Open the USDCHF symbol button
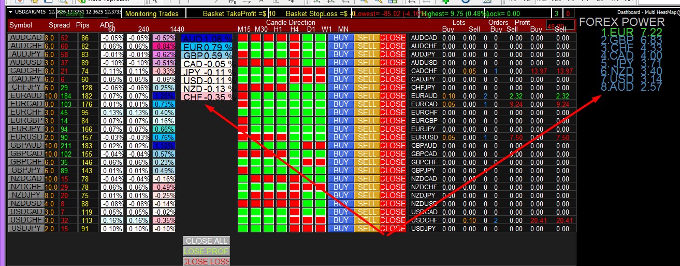Viewport: 680px width, 266px height. pyautogui.click(x=26, y=220)
